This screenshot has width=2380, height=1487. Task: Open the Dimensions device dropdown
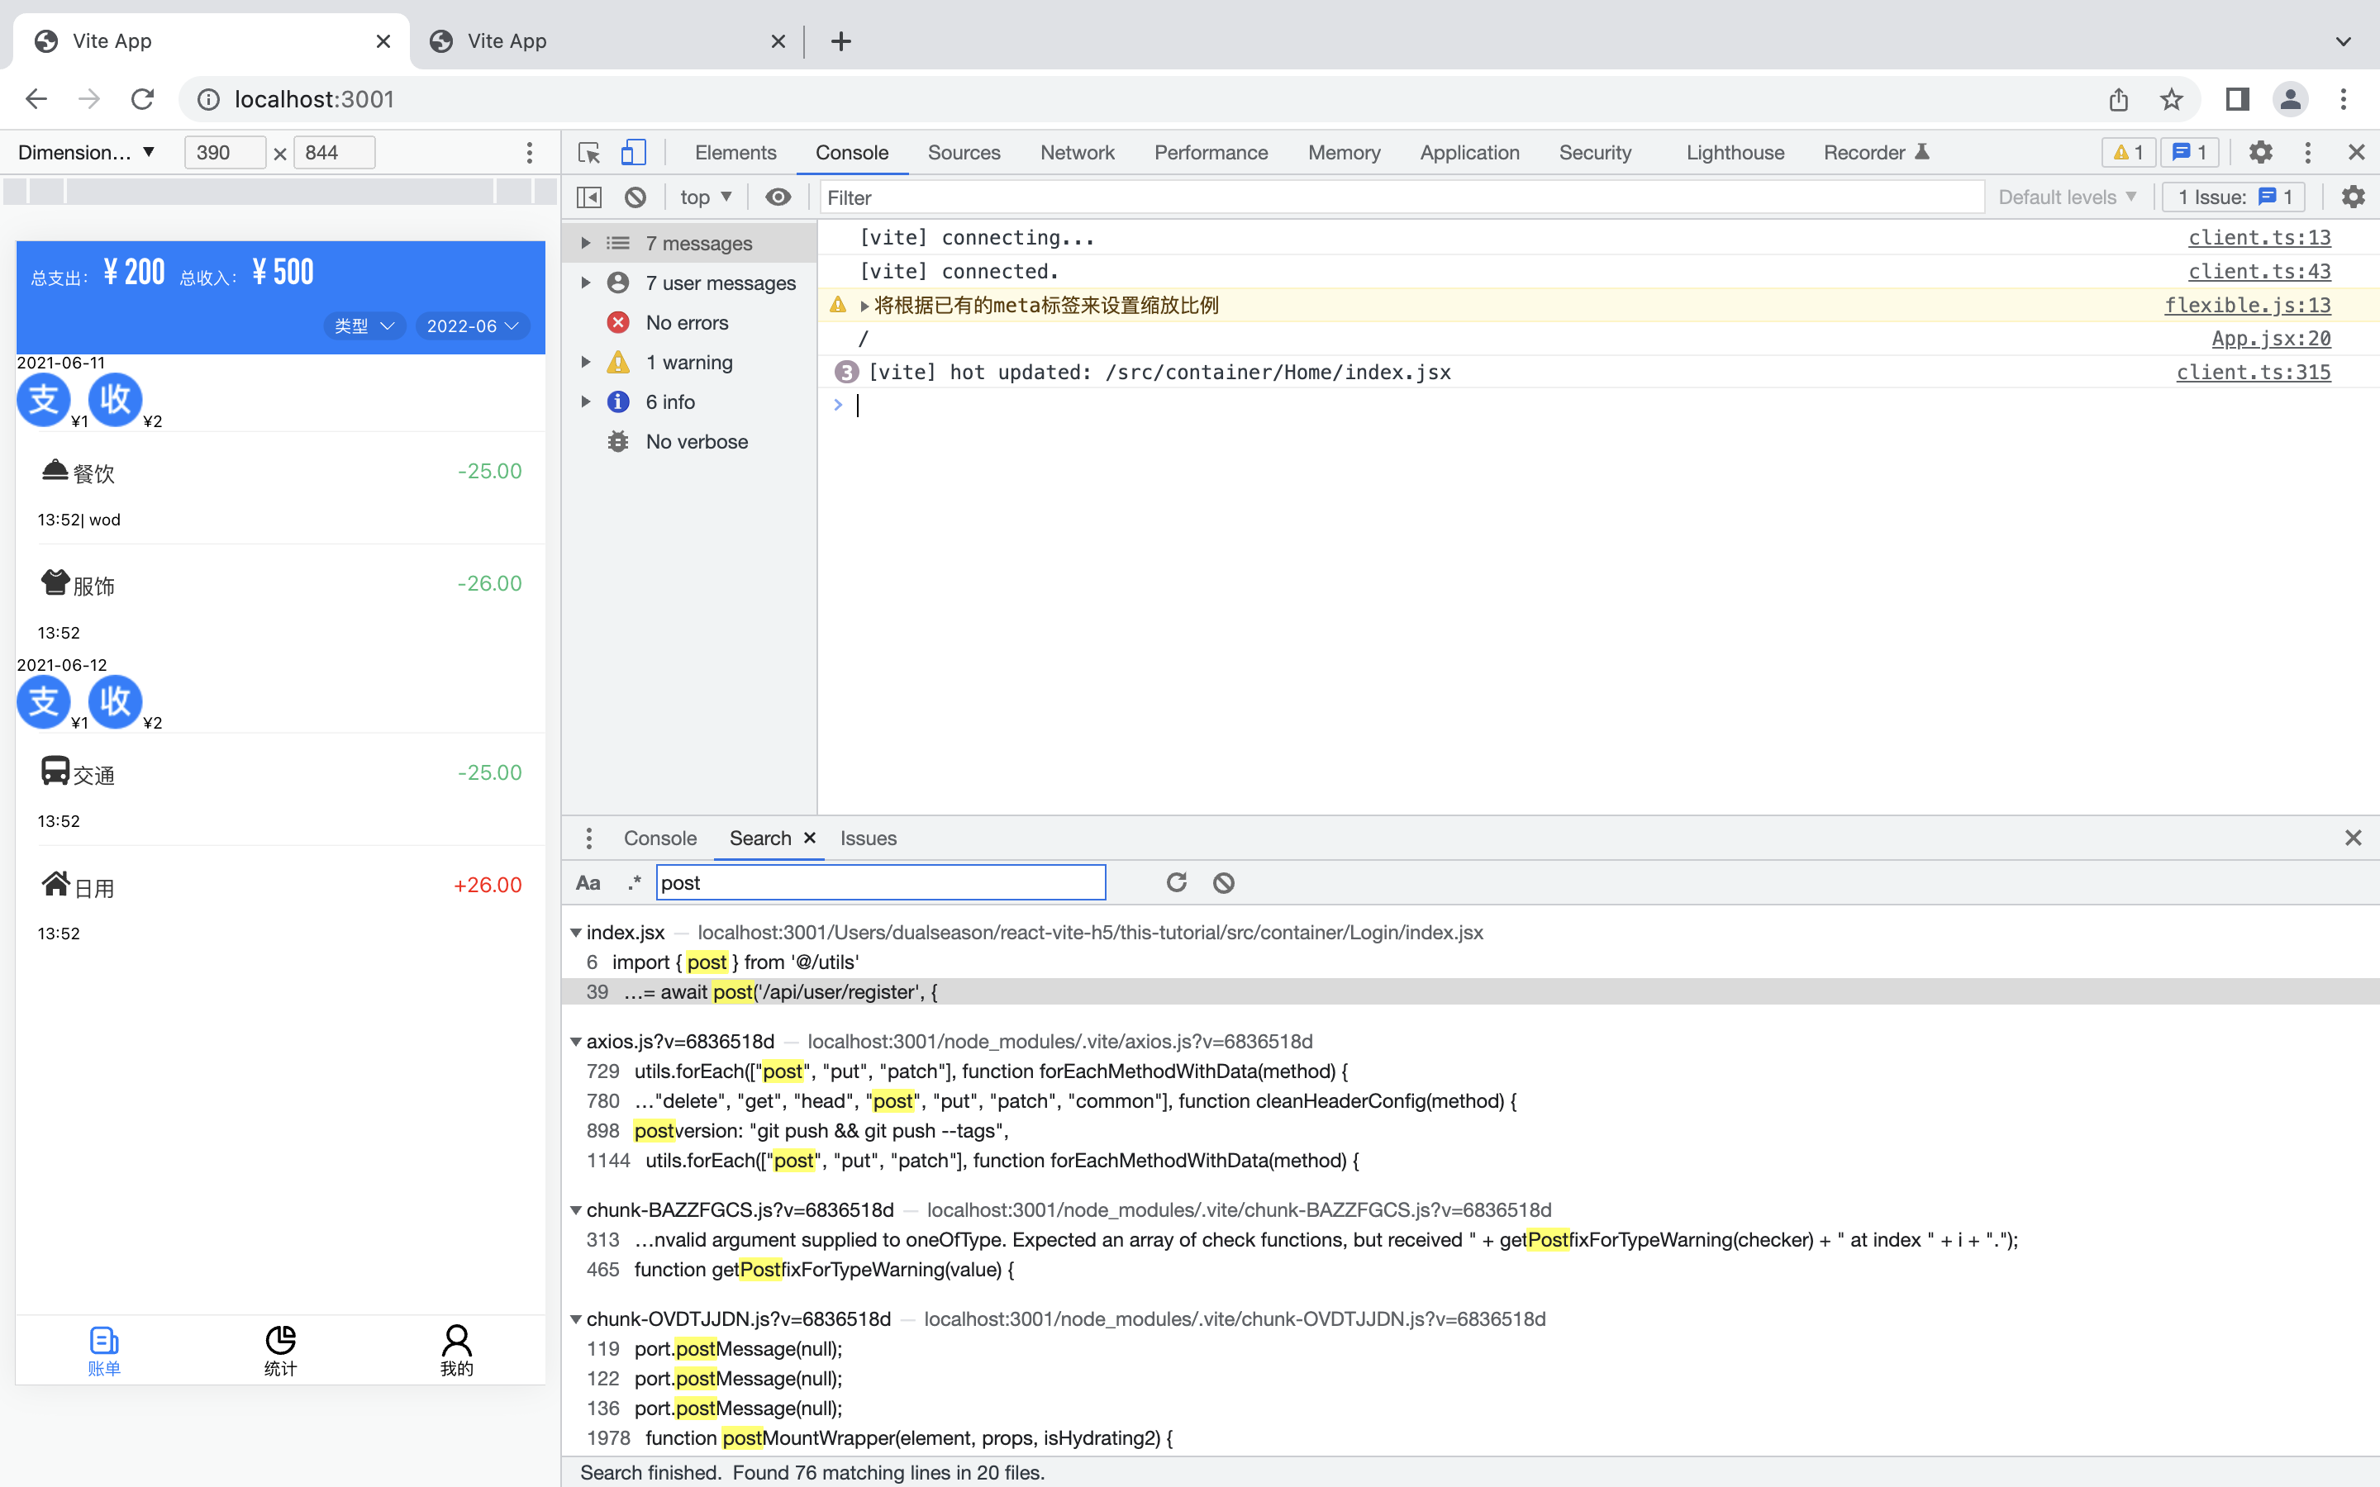coord(87,153)
